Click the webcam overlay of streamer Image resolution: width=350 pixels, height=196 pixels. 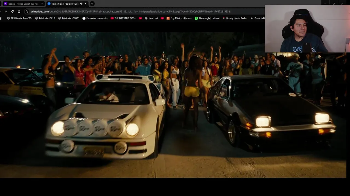click(x=307, y=29)
